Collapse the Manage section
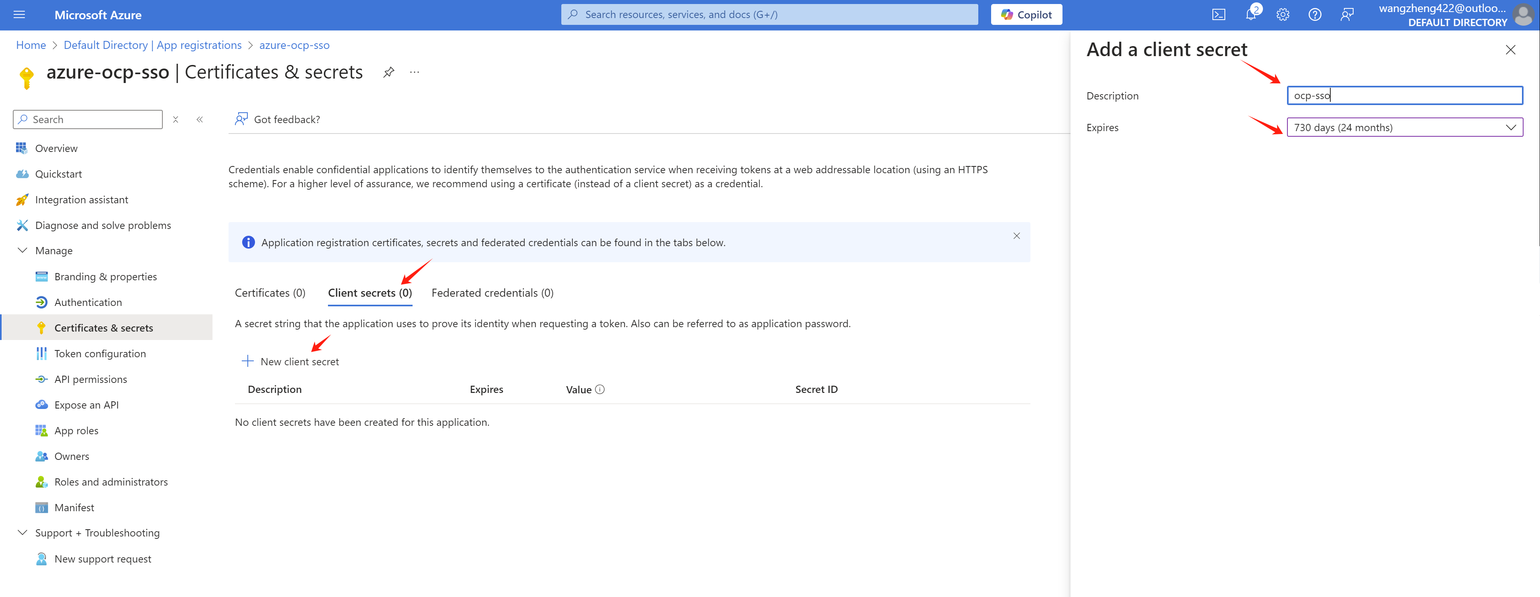Image resolution: width=1540 pixels, height=597 pixels. (x=23, y=251)
